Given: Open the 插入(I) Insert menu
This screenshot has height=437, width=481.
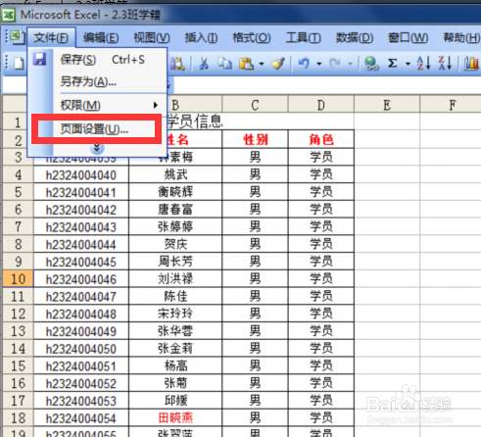Looking at the screenshot, I should [x=202, y=38].
